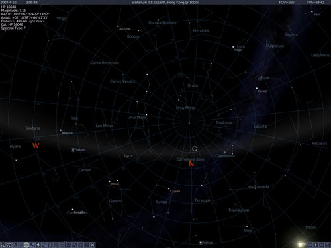Disable the highlighted equatorial grid
This screenshot has width=331, height=248.
click(26, 245)
